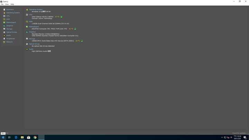Open the Graphics heading link in summary
The image size is (249, 140).
pyautogui.click(x=32, y=32)
